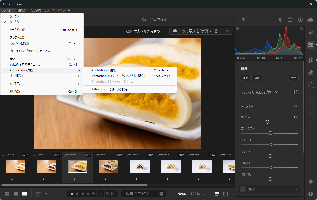The height and width of the screenshot is (200, 317).
Task: Select the Masking tool icon
Action: click(310, 85)
